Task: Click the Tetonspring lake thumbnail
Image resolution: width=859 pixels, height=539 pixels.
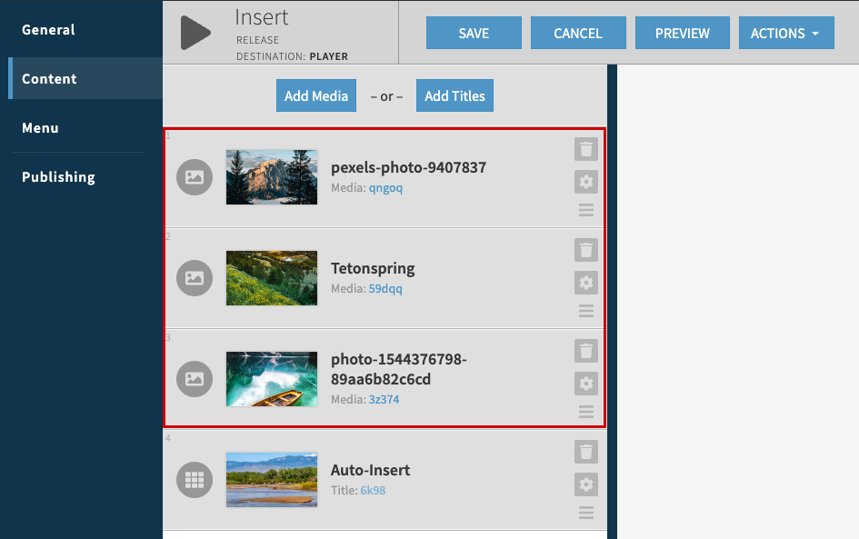Action: point(271,278)
